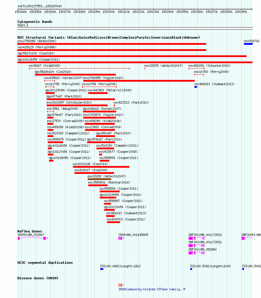Viewport: 261px width, 298px height.
Task: Open dgv979n67 (Park2010) variant
Action: [x=104, y=139]
